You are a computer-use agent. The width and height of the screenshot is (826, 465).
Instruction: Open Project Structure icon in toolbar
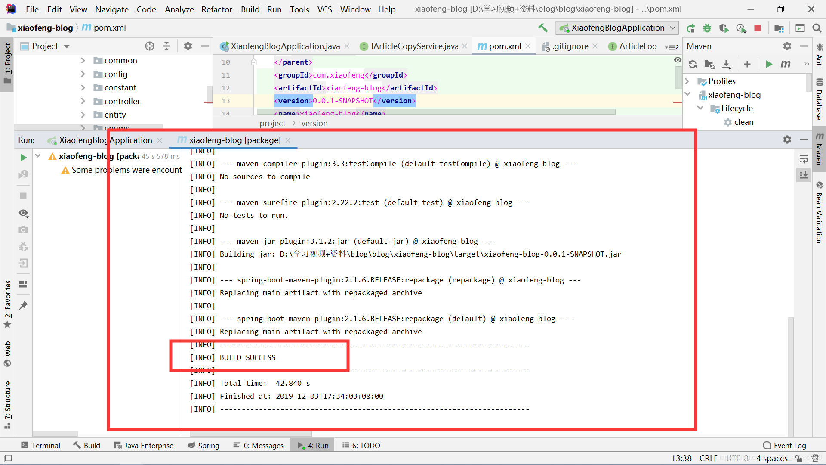point(779,28)
